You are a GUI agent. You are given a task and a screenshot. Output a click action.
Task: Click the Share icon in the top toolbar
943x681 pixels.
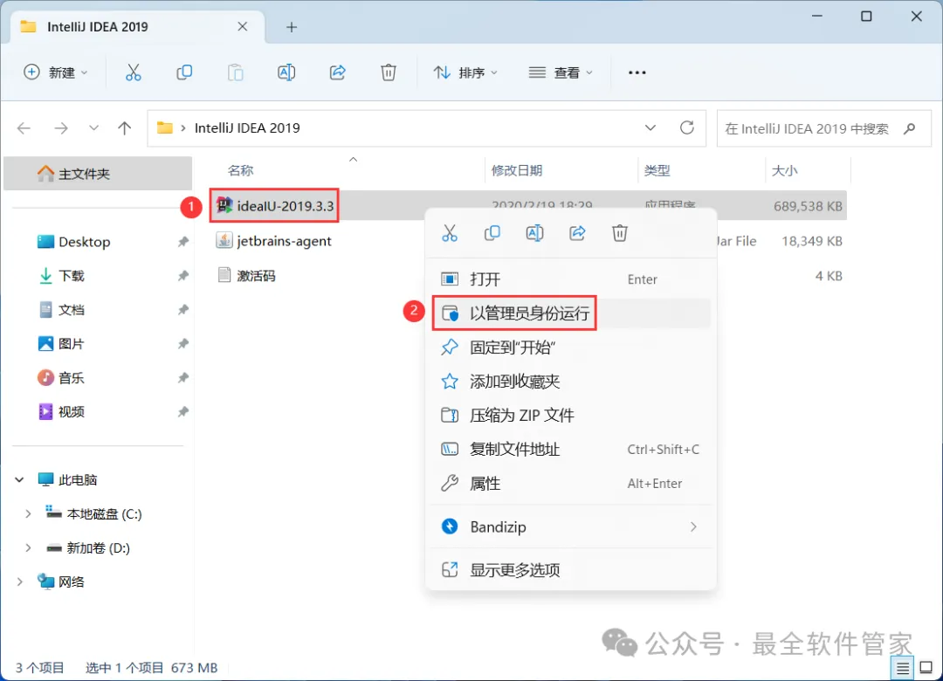(x=337, y=72)
